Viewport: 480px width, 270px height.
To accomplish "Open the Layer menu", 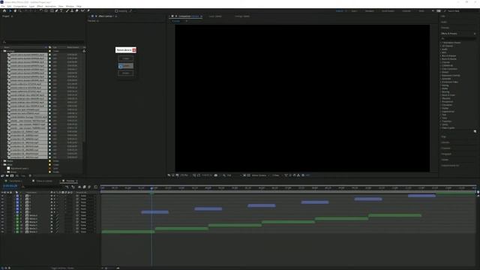I will [x=31, y=6].
